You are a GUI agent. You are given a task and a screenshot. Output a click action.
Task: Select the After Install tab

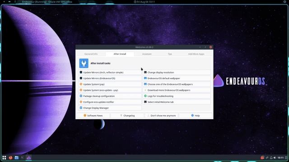pyautogui.click(x=120, y=54)
